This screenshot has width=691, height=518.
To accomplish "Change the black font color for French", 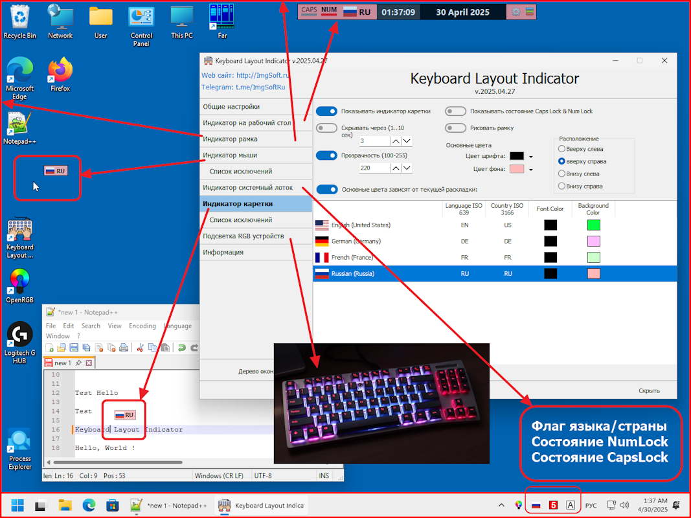I will coord(550,257).
